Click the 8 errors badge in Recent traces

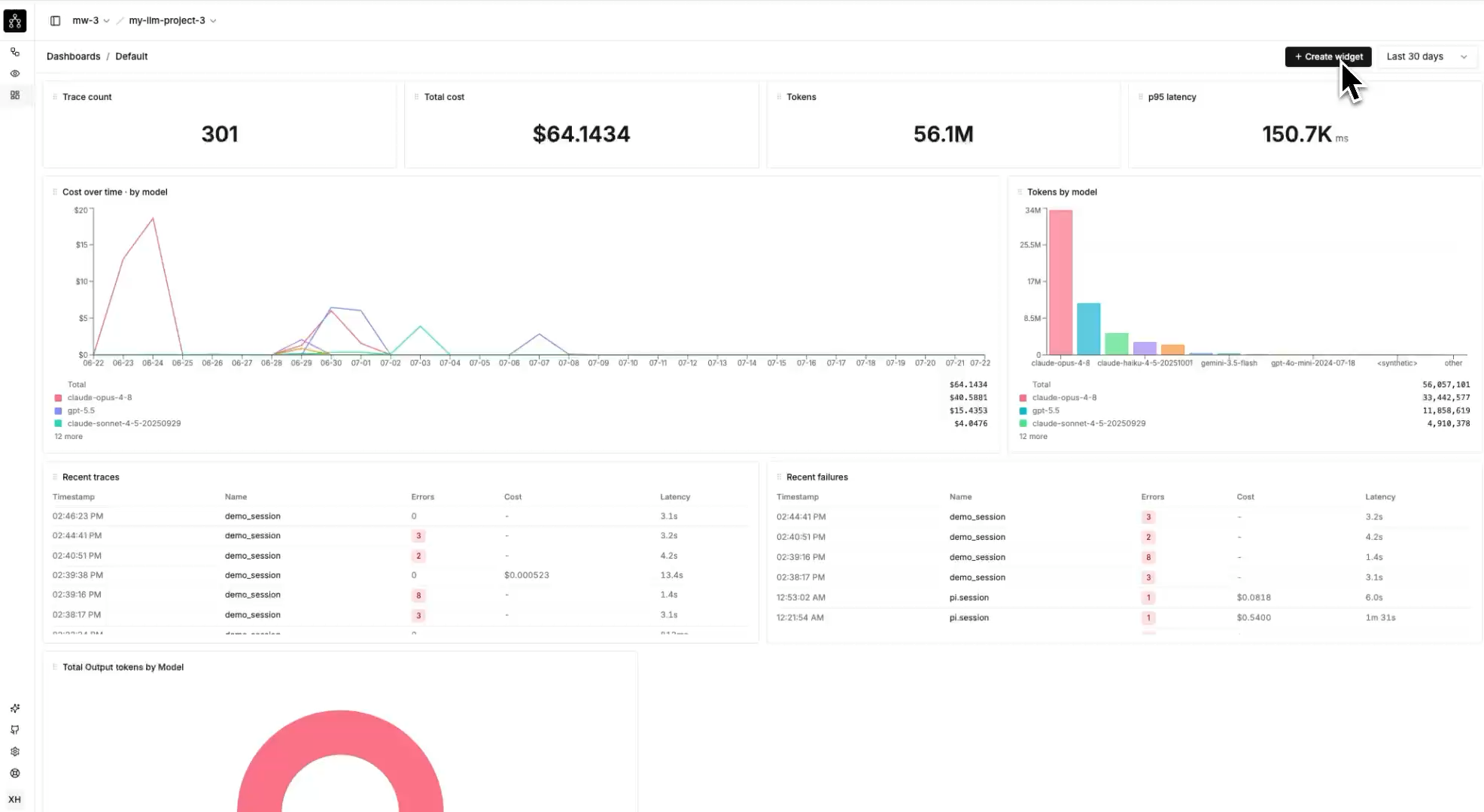[418, 595]
